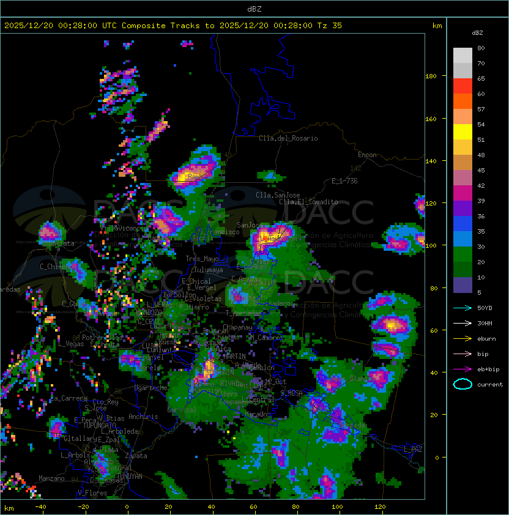Click the cyan 'current' ellipse legend icon
Viewport: 509px width, 515px height.
(x=463, y=384)
